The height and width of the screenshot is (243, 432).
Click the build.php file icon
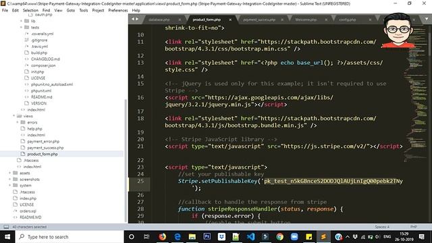27,53
